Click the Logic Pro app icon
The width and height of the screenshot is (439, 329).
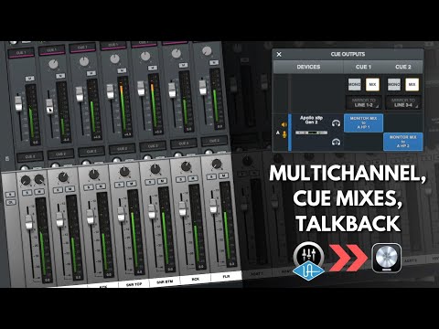point(387,258)
